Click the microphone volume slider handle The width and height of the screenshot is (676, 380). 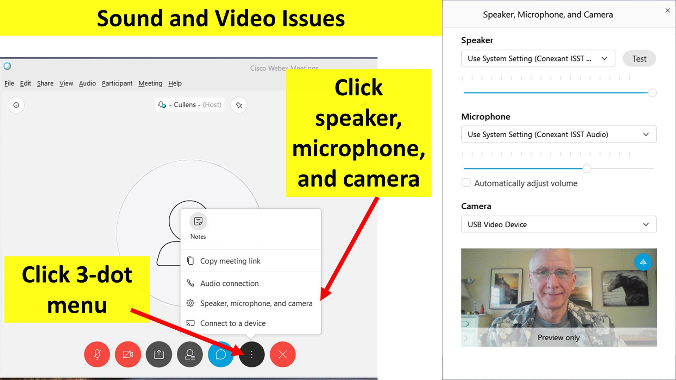pos(587,169)
